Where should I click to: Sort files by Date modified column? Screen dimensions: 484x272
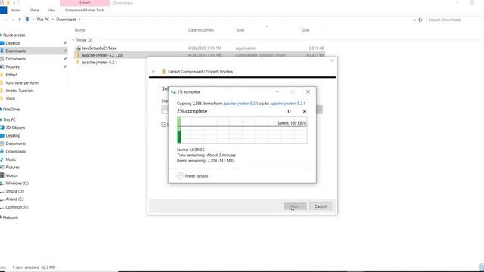(x=201, y=30)
